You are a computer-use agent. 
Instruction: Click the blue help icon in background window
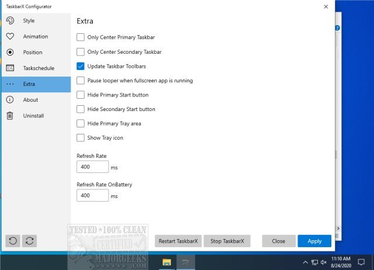[x=337, y=28]
